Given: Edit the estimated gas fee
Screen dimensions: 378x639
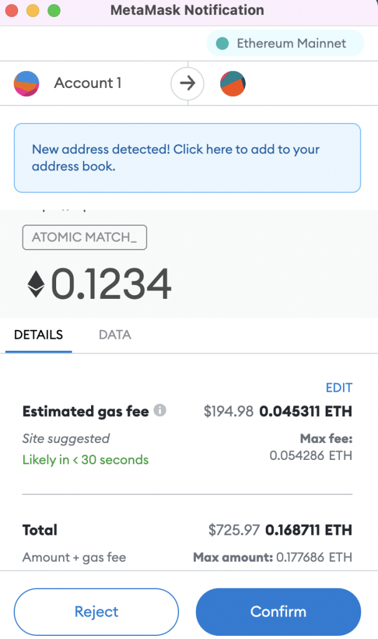Looking at the screenshot, I should pos(339,388).
